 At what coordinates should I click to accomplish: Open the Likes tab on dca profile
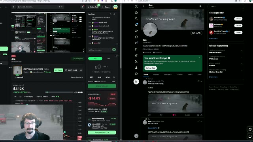click(199, 75)
